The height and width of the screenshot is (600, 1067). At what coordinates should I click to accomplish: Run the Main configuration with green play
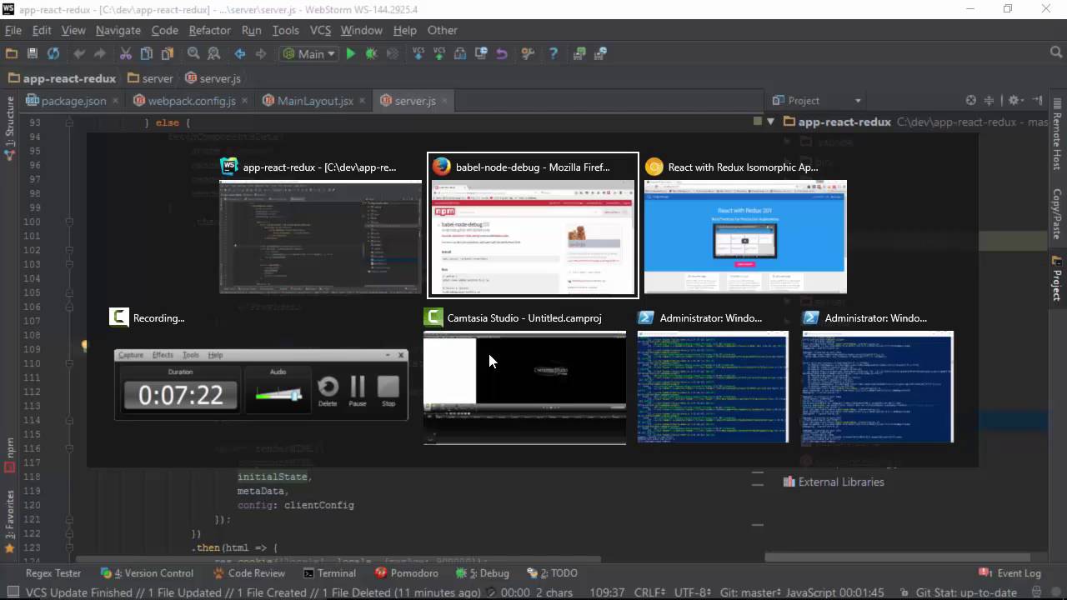pyautogui.click(x=351, y=53)
